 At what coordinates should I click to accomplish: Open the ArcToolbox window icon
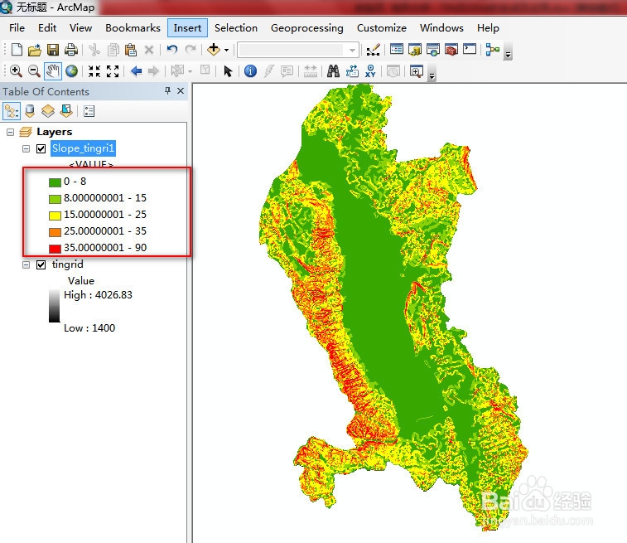coord(451,50)
